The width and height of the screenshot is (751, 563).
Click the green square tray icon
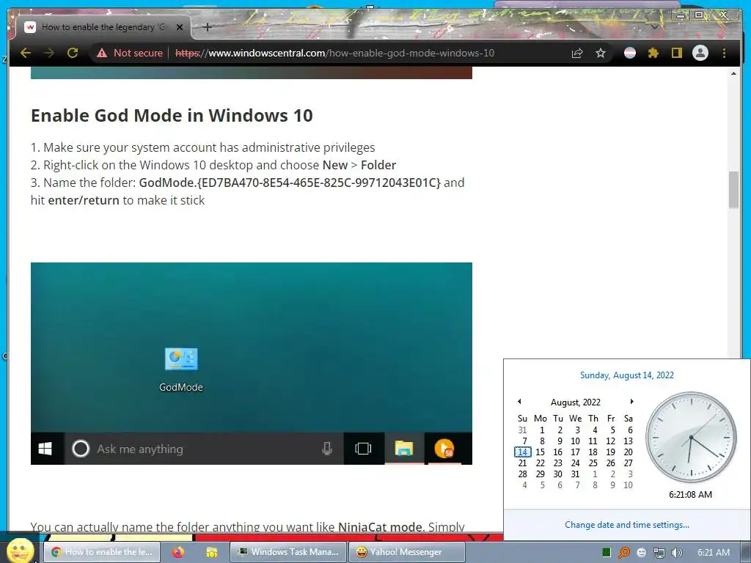pyautogui.click(x=607, y=553)
